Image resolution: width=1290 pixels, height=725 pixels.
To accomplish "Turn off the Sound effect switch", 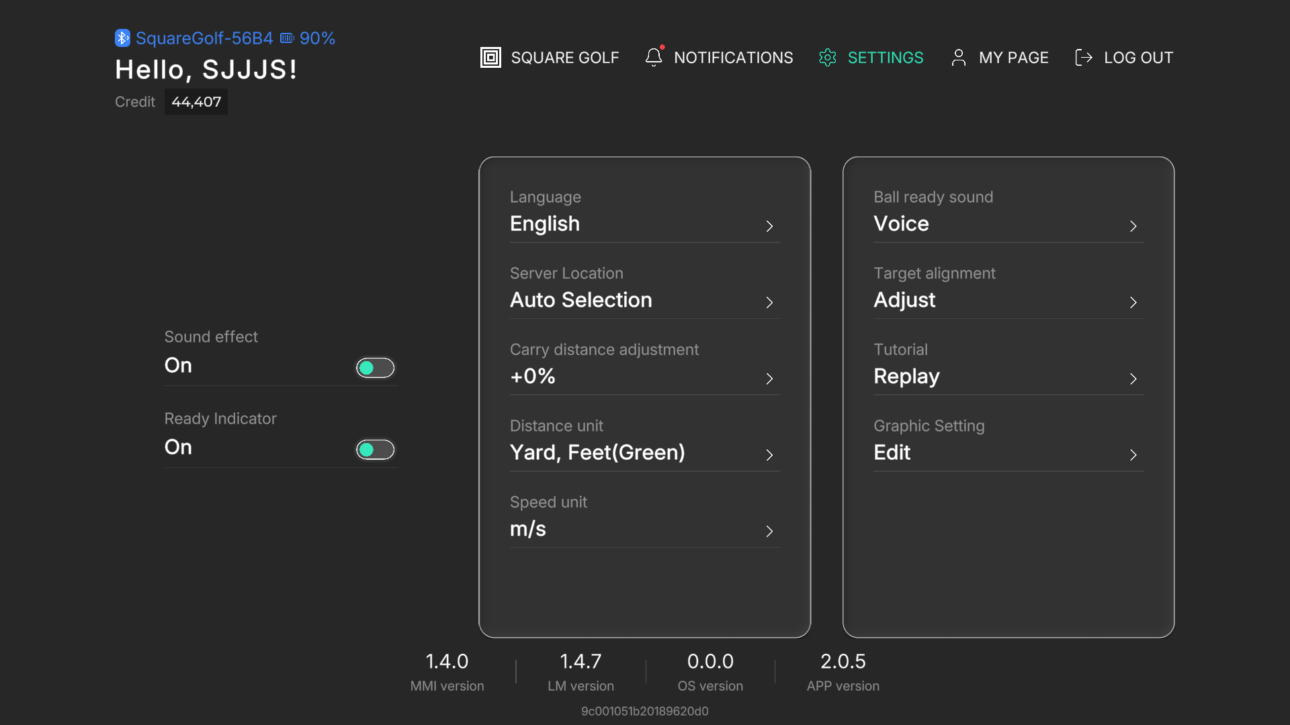I will [x=375, y=368].
